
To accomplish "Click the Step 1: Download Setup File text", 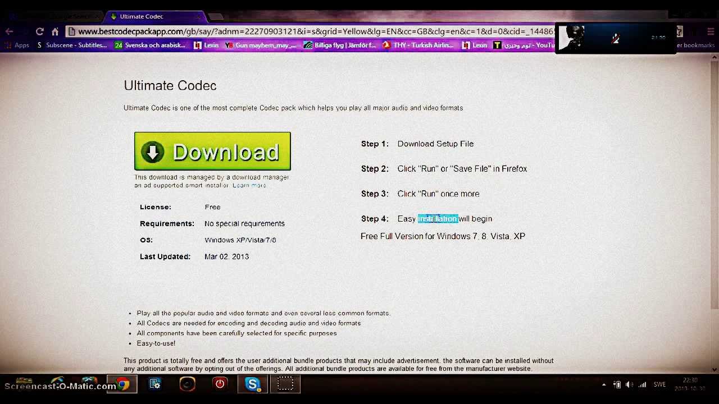I will pyautogui.click(x=417, y=144).
